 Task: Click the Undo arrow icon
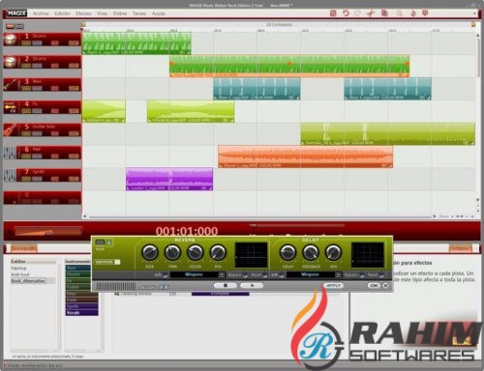(x=346, y=14)
